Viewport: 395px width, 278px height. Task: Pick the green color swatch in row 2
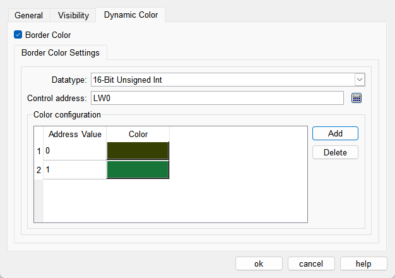138,170
